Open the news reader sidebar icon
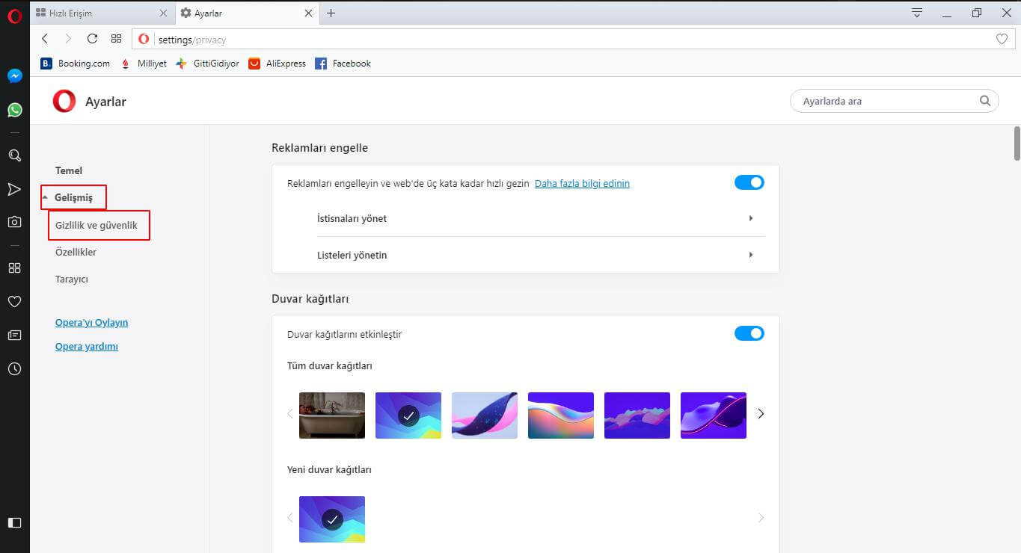The height and width of the screenshot is (553, 1021). (14, 336)
